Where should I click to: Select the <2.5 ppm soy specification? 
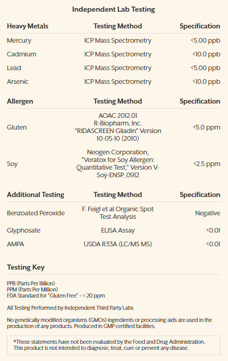(207, 164)
